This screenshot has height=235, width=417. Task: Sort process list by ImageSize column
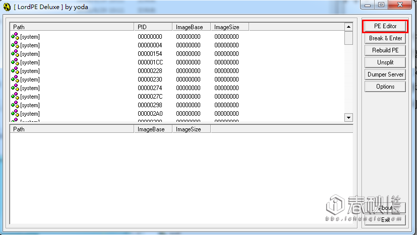click(230, 27)
